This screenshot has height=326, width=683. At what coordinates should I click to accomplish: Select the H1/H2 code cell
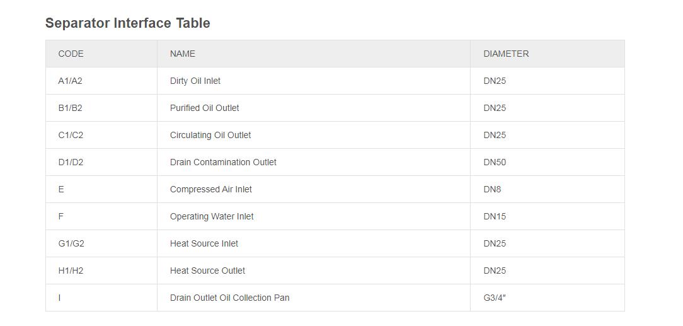tap(71, 271)
